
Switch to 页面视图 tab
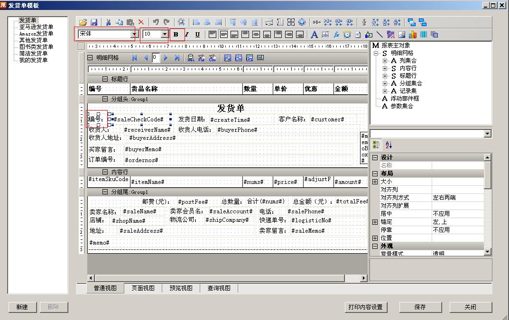pos(143,288)
